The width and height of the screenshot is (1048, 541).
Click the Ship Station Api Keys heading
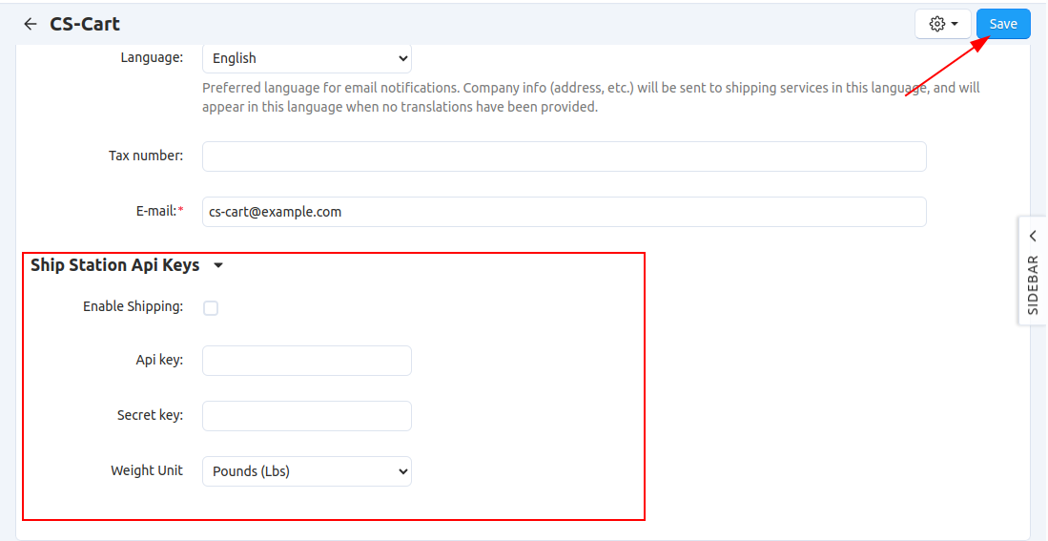114,265
